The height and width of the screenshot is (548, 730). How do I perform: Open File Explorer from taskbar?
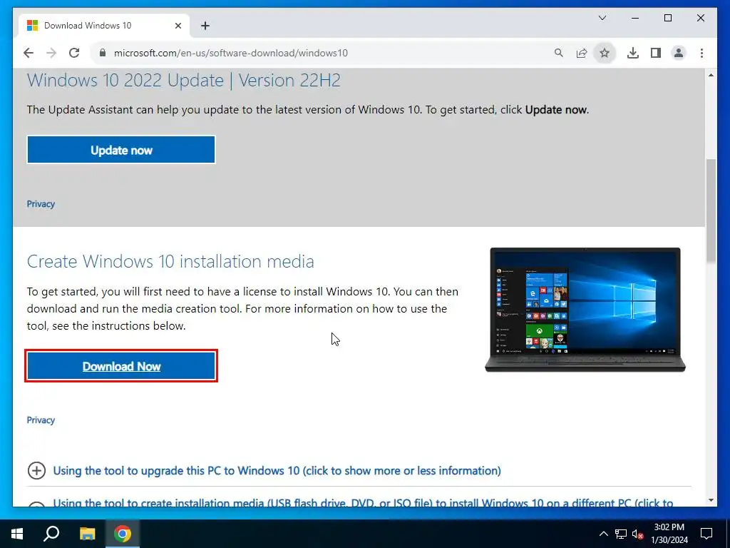tap(87, 534)
